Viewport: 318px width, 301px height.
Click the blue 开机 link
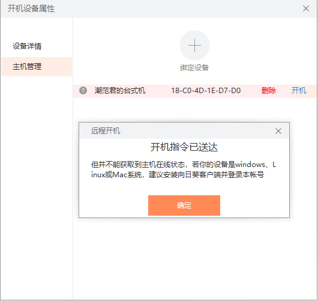(299, 91)
